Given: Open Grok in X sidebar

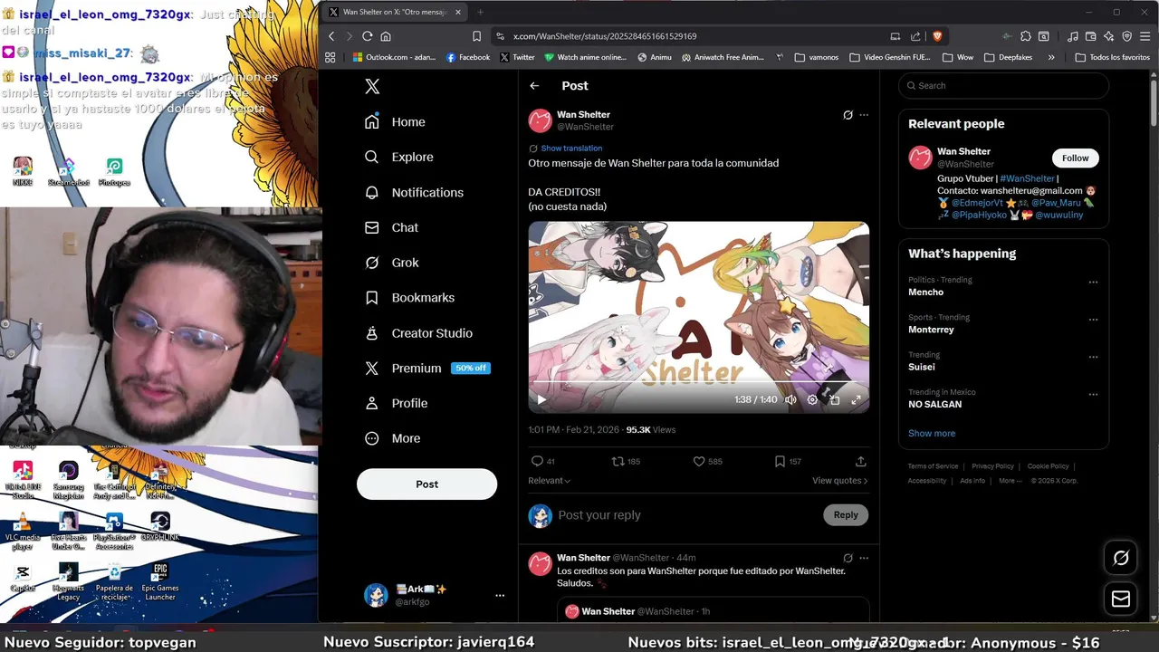Looking at the screenshot, I should coord(391,263).
